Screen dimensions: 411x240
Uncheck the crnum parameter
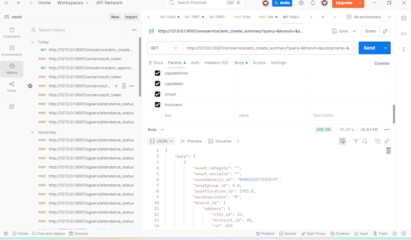(157, 94)
